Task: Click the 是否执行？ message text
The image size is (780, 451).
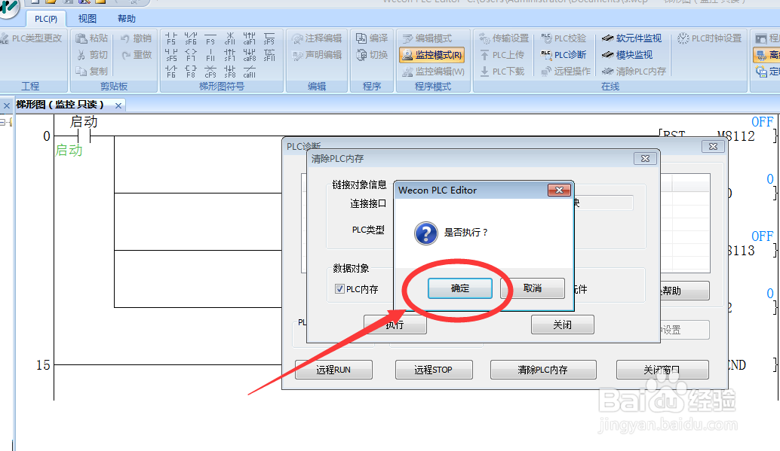Action: [x=466, y=233]
